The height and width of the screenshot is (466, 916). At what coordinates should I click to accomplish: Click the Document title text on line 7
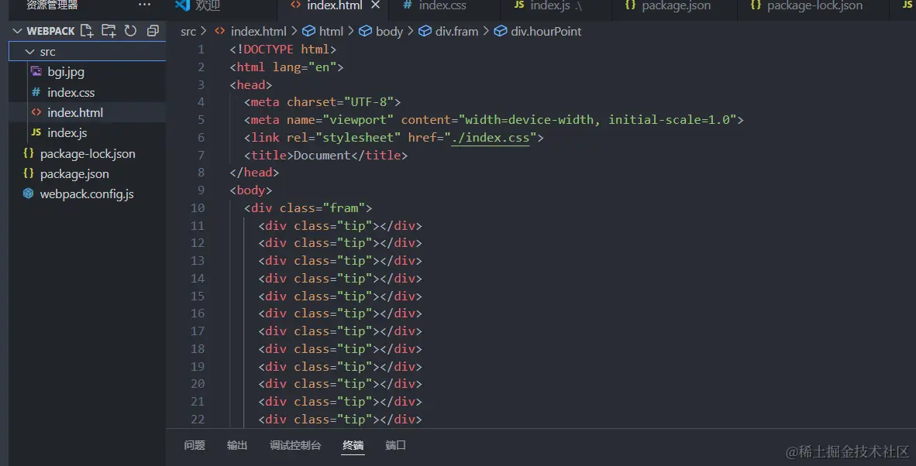pos(322,156)
